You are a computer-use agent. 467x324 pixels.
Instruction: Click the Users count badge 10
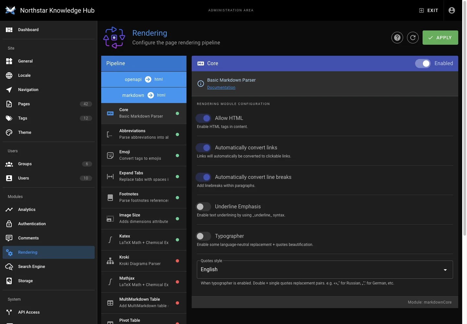pyautogui.click(x=86, y=178)
